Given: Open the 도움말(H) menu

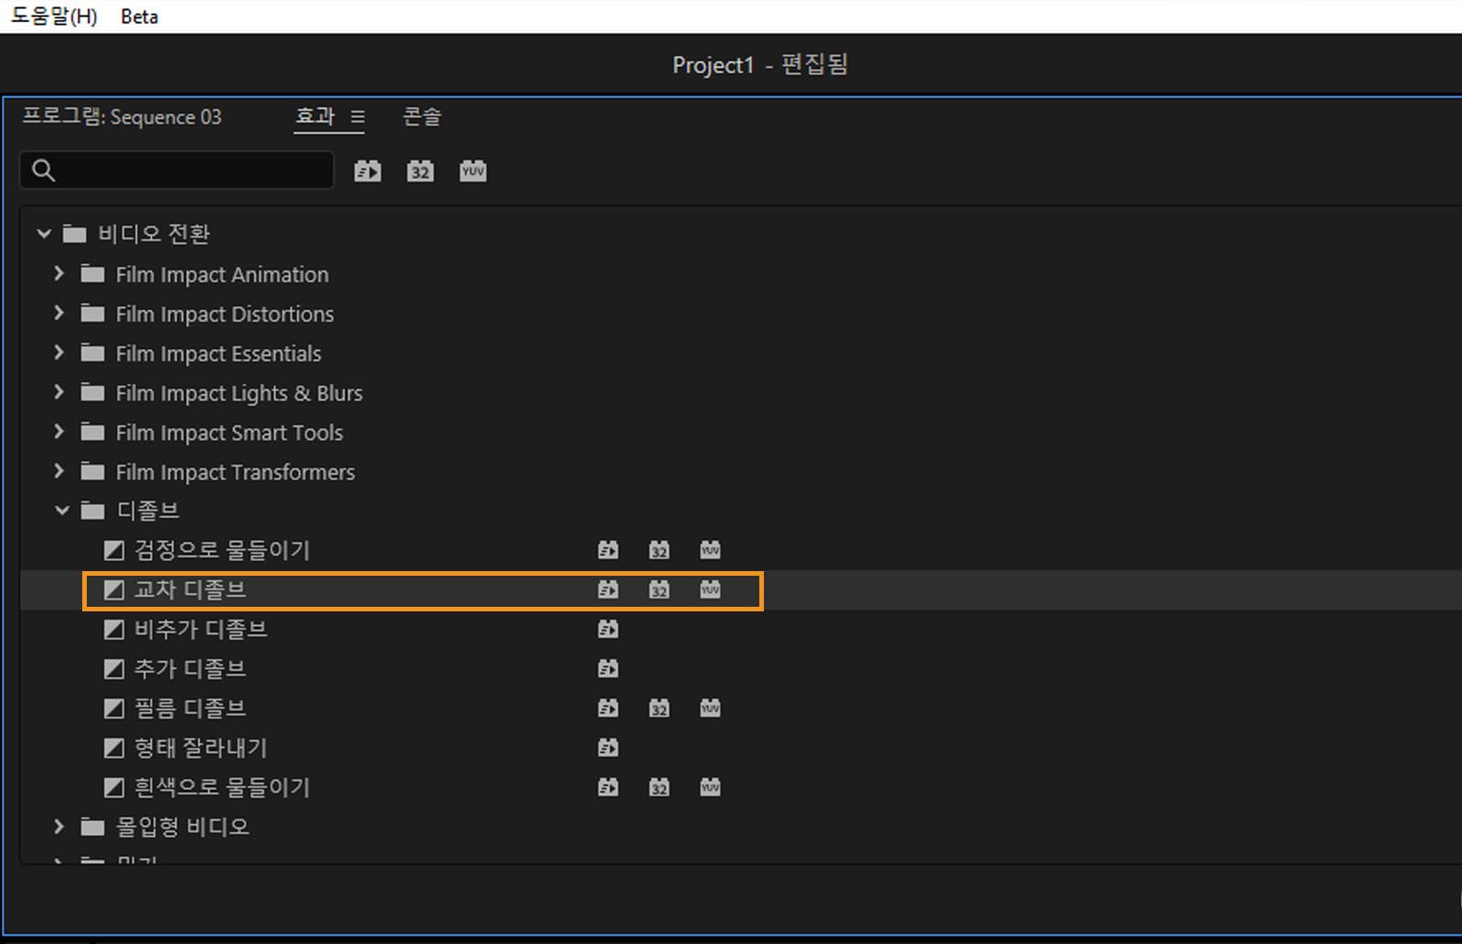Looking at the screenshot, I should (53, 16).
